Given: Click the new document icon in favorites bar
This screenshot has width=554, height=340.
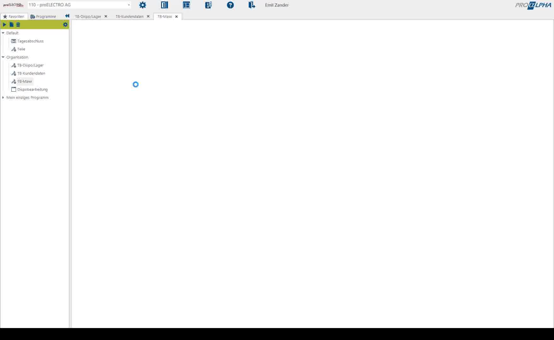Looking at the screenshot, I should coord(11,25).
